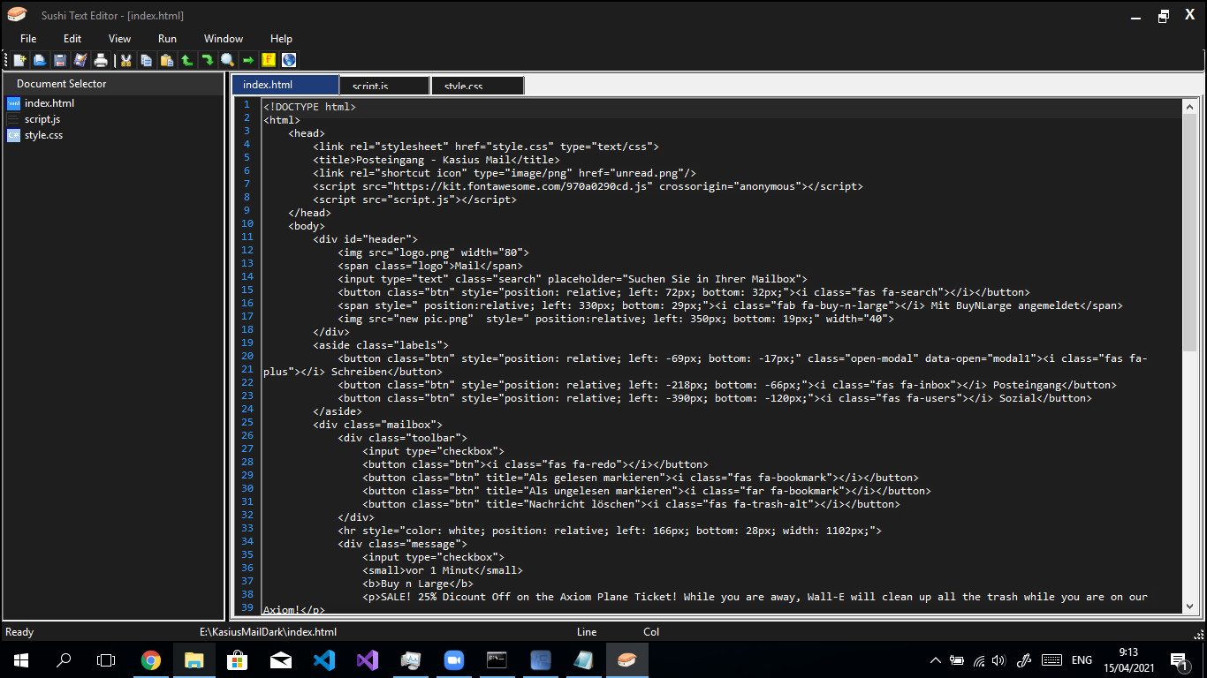Select index.html icon in Document Selector
This screenshot has width=1207, height=678.
[13, 103]
